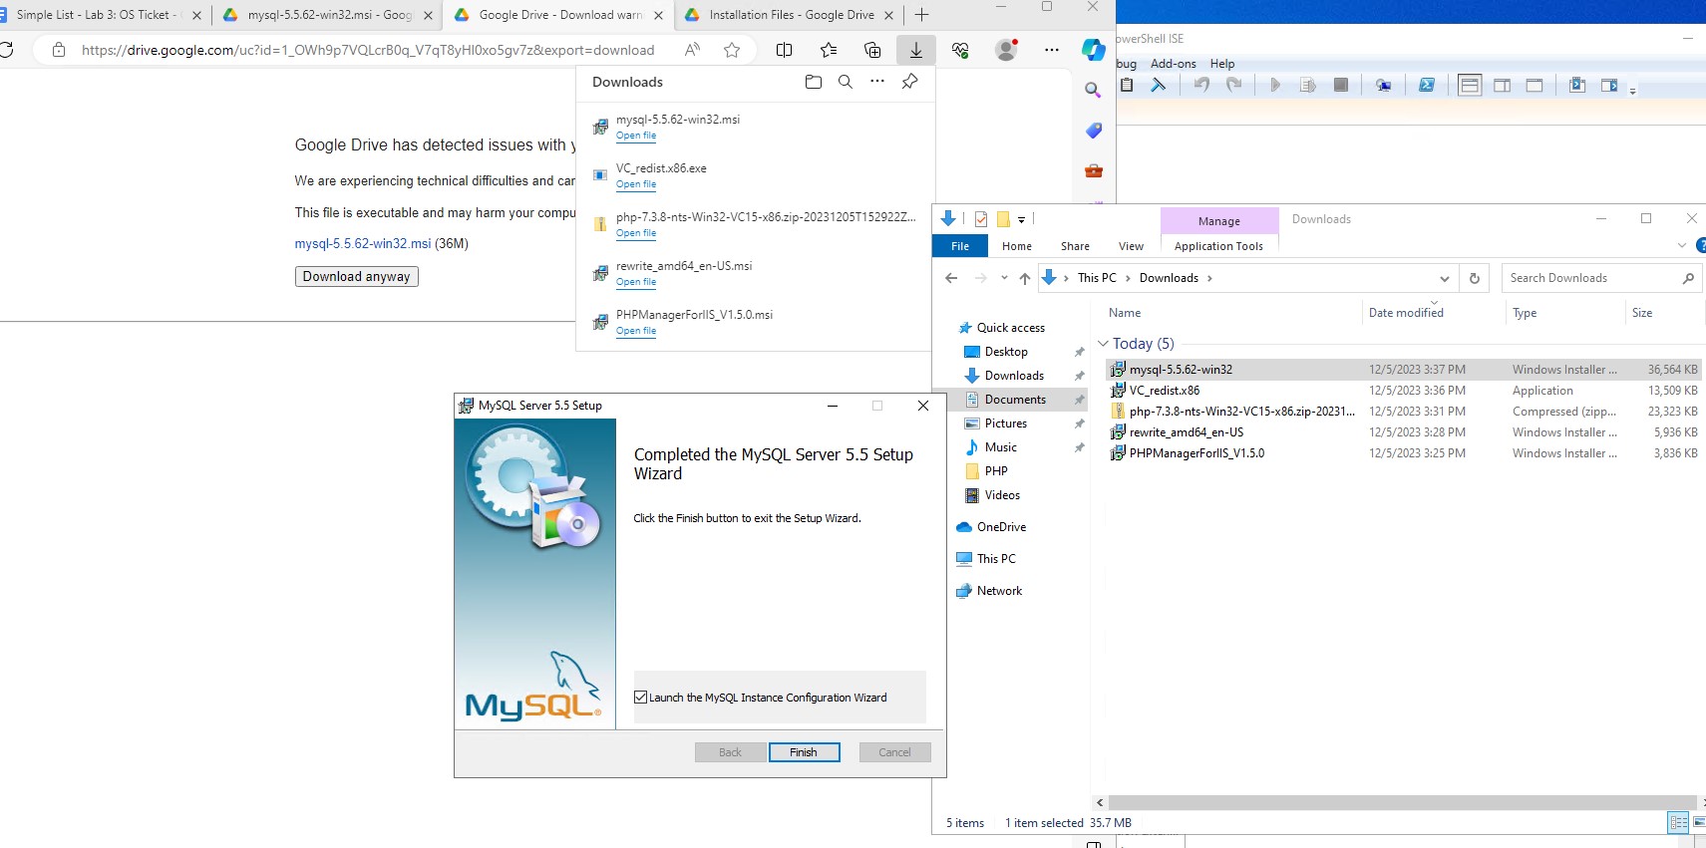This screenshot has height=848, width=1706.
Task: Click Cancel in MySQL Setup wizard
Action: 894,752
